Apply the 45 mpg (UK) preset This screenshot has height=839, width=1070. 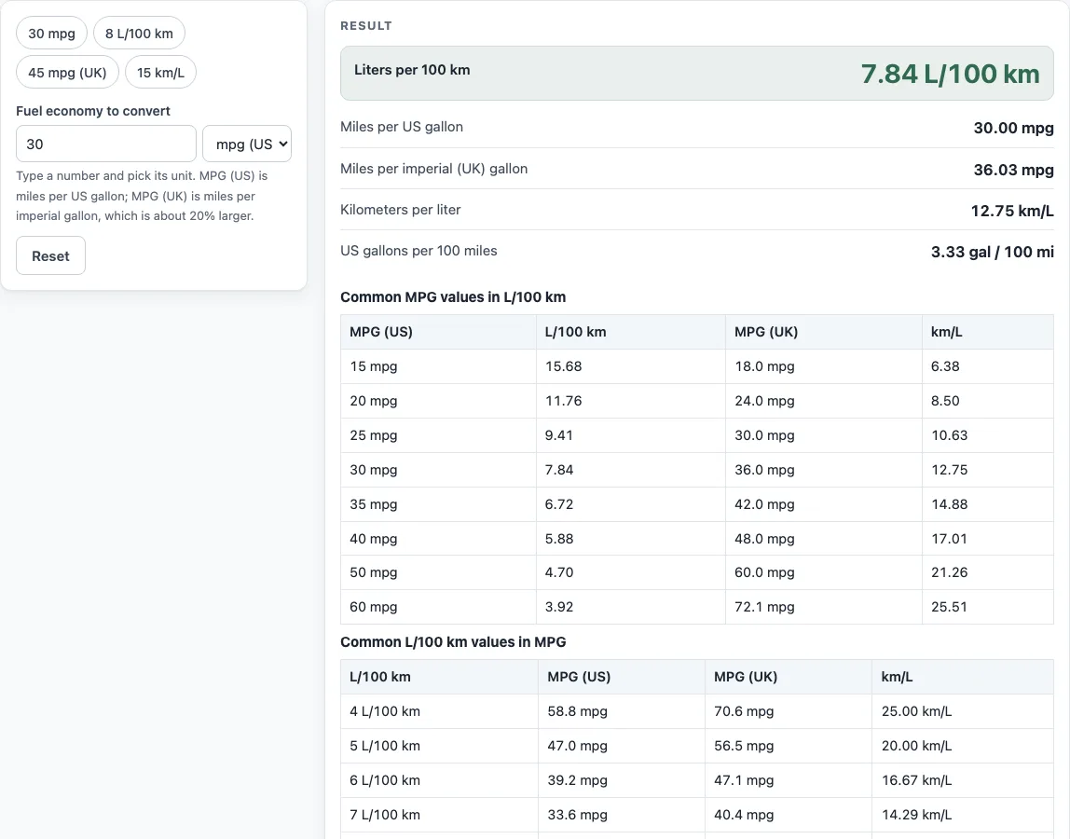click(67, 73)
